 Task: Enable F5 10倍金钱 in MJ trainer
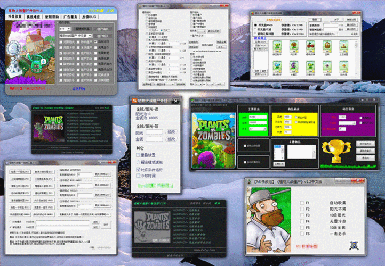coord(302,228)
